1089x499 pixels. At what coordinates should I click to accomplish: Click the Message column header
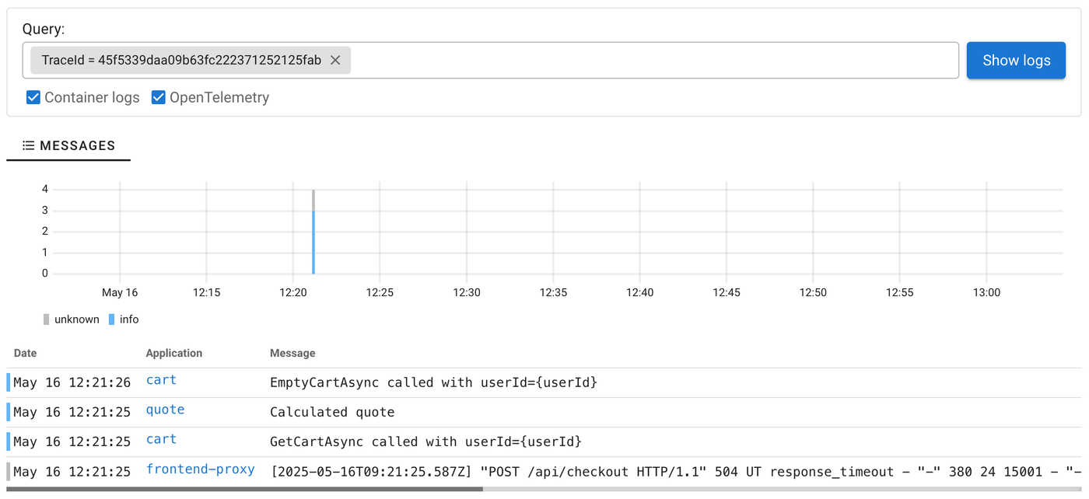click(x=292, y=353)
